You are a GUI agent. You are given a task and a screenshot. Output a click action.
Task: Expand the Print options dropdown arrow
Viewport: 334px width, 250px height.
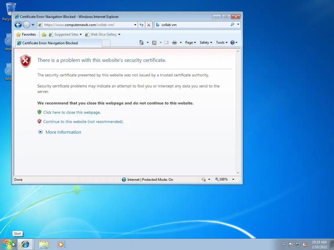181,43
